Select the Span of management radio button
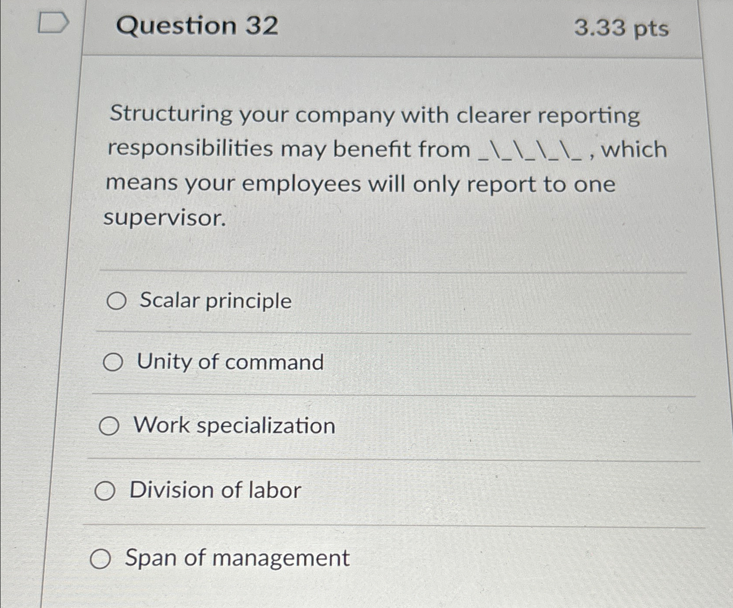This screenshot has width=733, height=608. 101,558
